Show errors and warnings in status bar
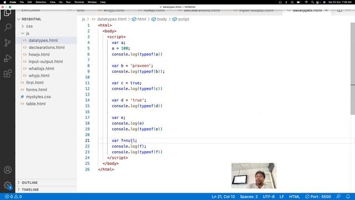355x200 pixels. click(13, 197)
